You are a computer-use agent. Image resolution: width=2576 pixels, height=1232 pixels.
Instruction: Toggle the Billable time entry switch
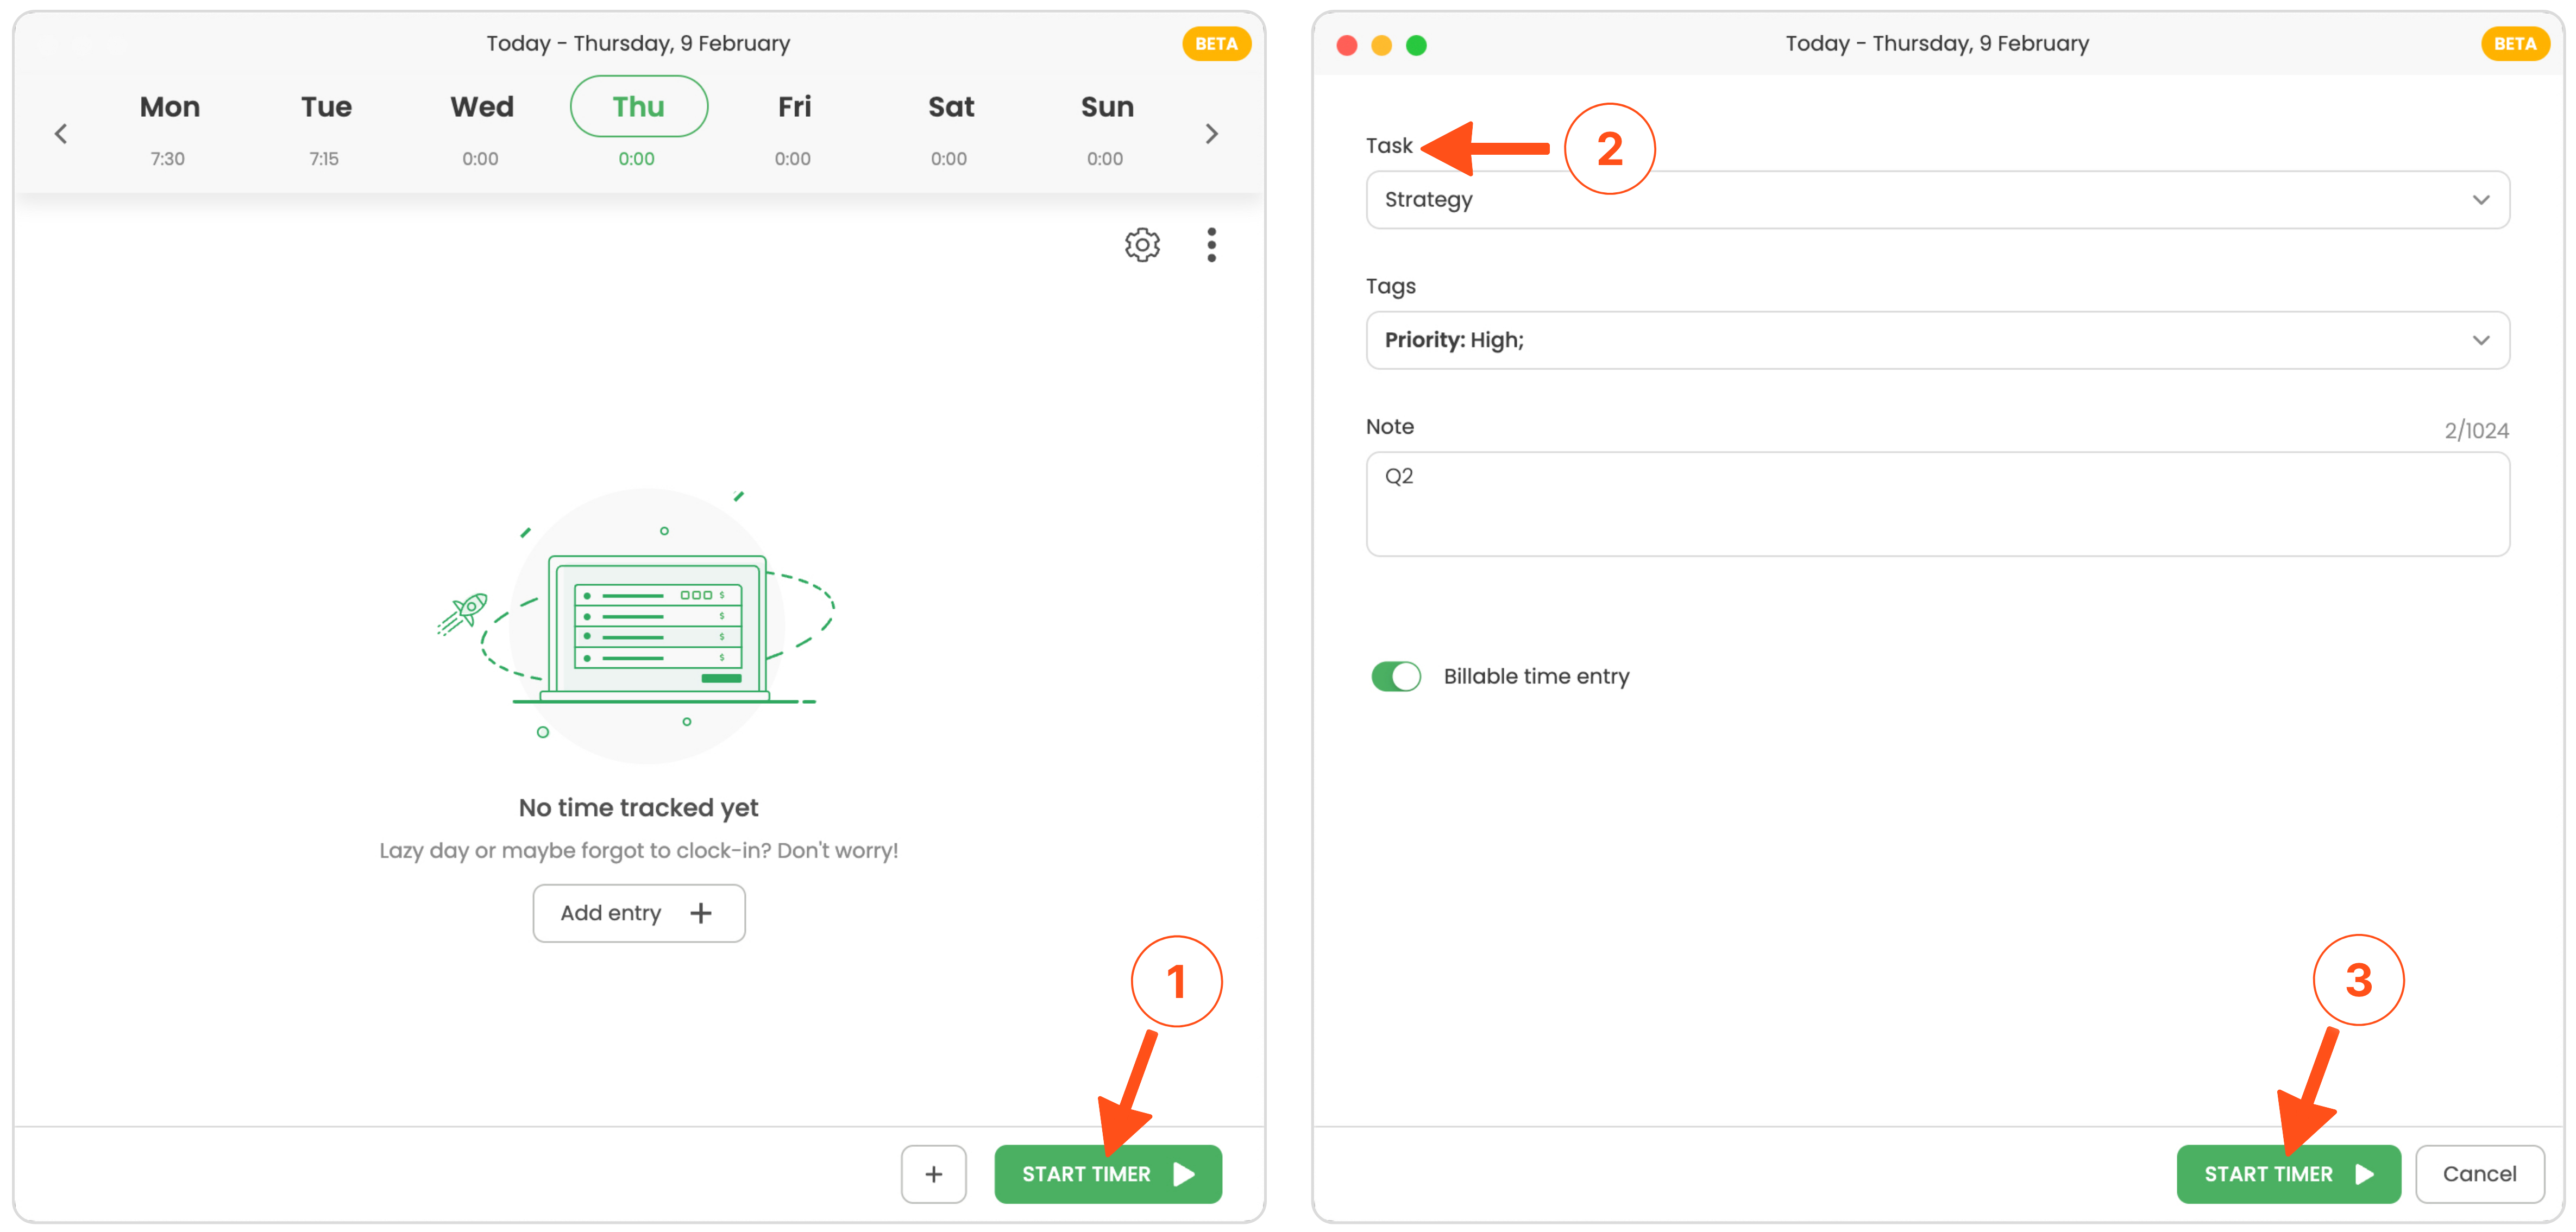tap(1395, 677)
